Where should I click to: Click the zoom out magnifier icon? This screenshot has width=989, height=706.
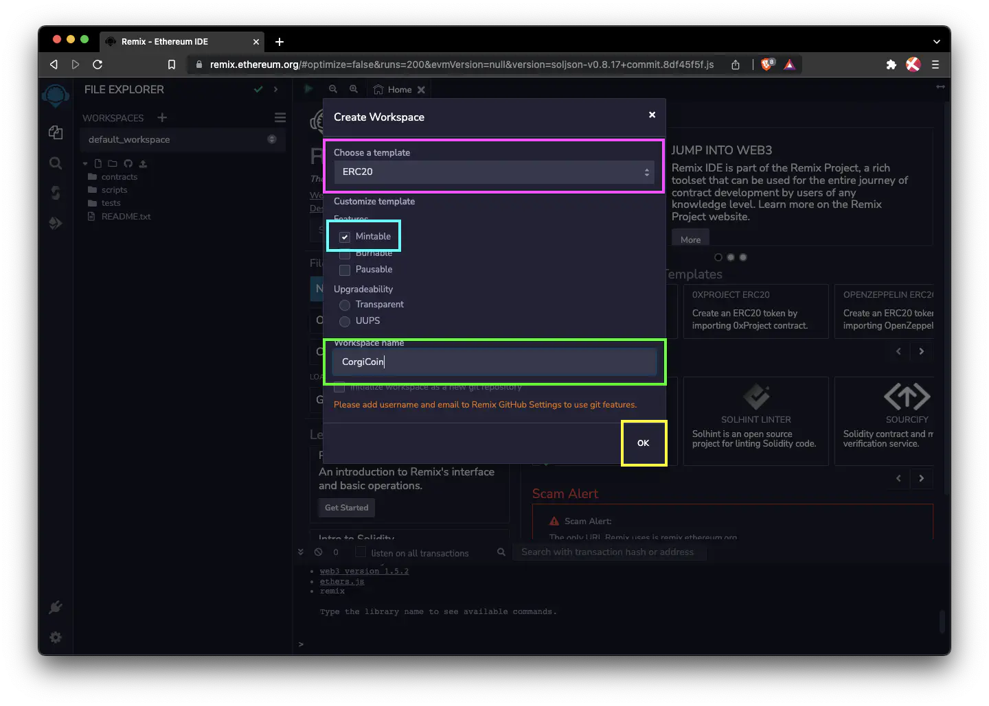333,89
